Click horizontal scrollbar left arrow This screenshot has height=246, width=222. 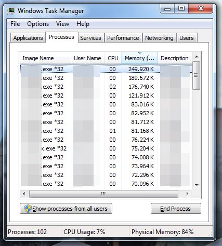click(24, 194)
